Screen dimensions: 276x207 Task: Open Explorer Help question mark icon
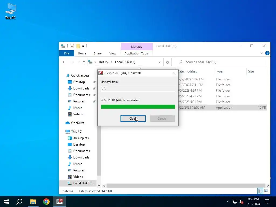pos(267,53)
